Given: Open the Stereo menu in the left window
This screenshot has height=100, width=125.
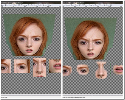Looking at the screenshot, I should click(x=35, y=5).
